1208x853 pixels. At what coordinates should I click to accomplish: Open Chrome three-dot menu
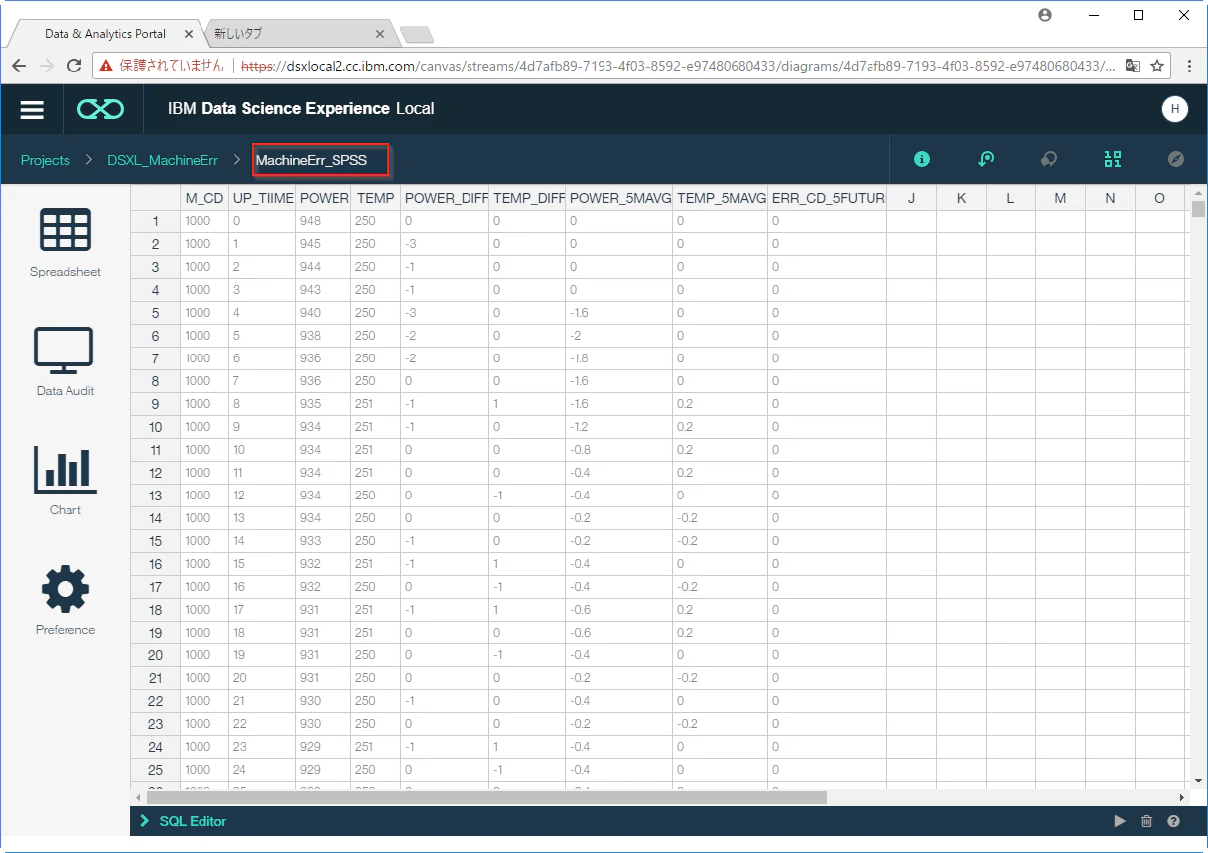(1190, 66)
